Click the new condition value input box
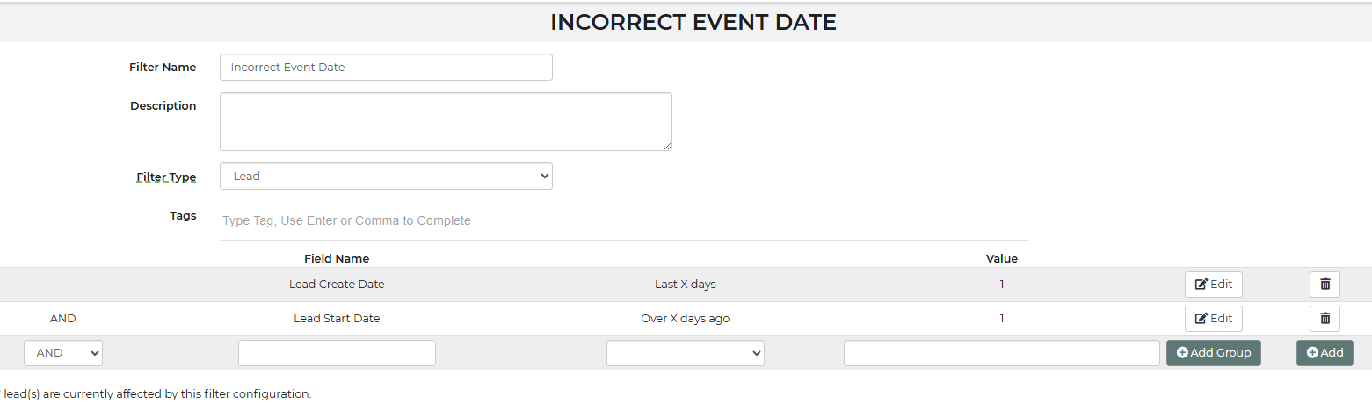Viewport: 1372px width, 418px height. tap(1001, 352)
